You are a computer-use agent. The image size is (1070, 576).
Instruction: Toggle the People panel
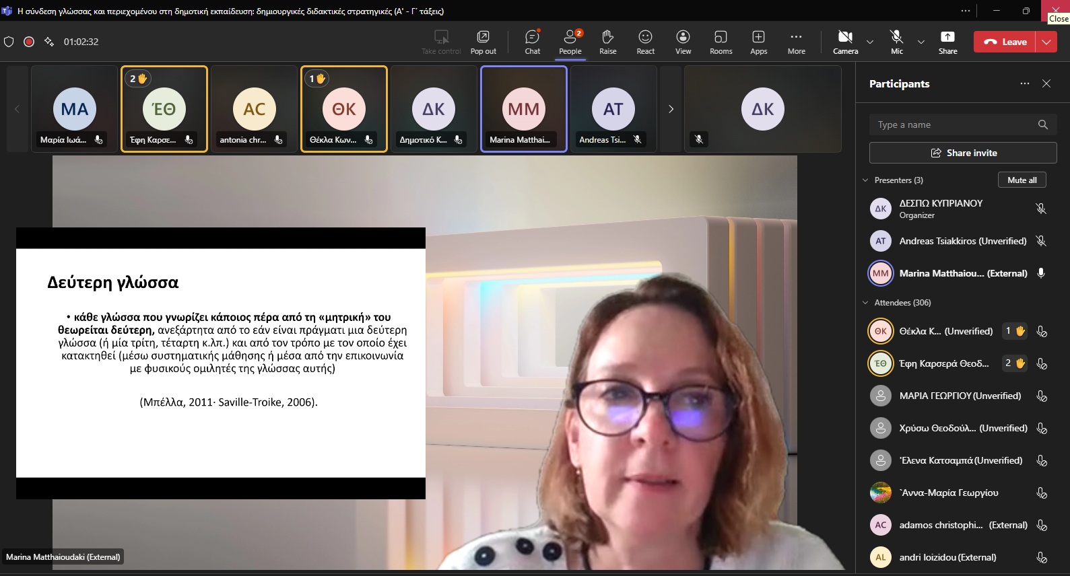(x=570, y=42)
